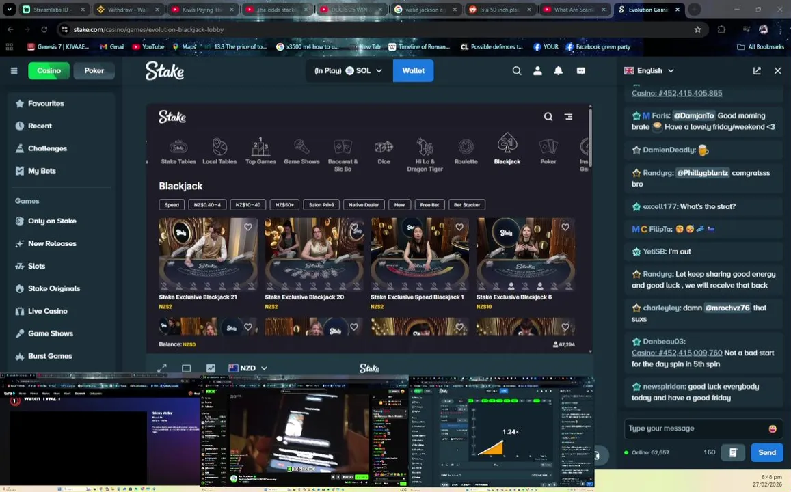Toggle theatre mode below game frame
Screen dimensions: 791x492
[186, 368]
